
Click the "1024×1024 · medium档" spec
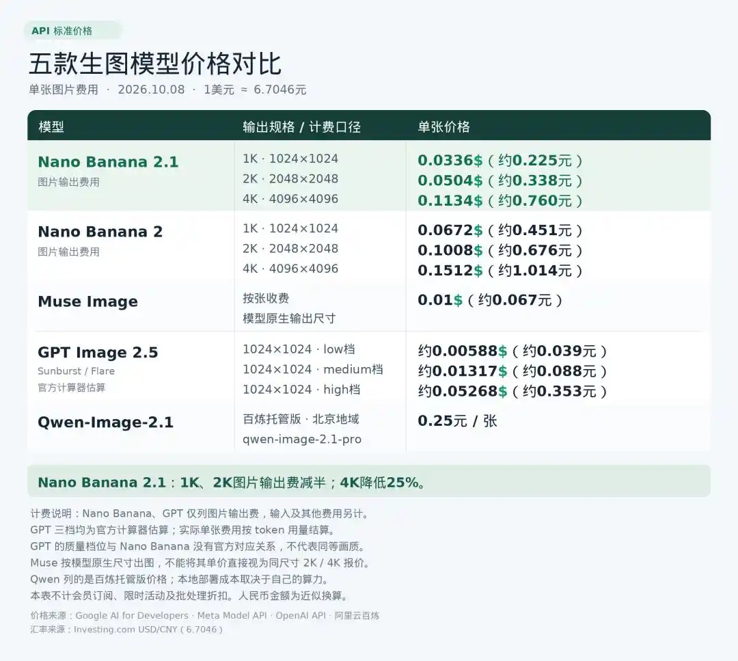(313, 370)
